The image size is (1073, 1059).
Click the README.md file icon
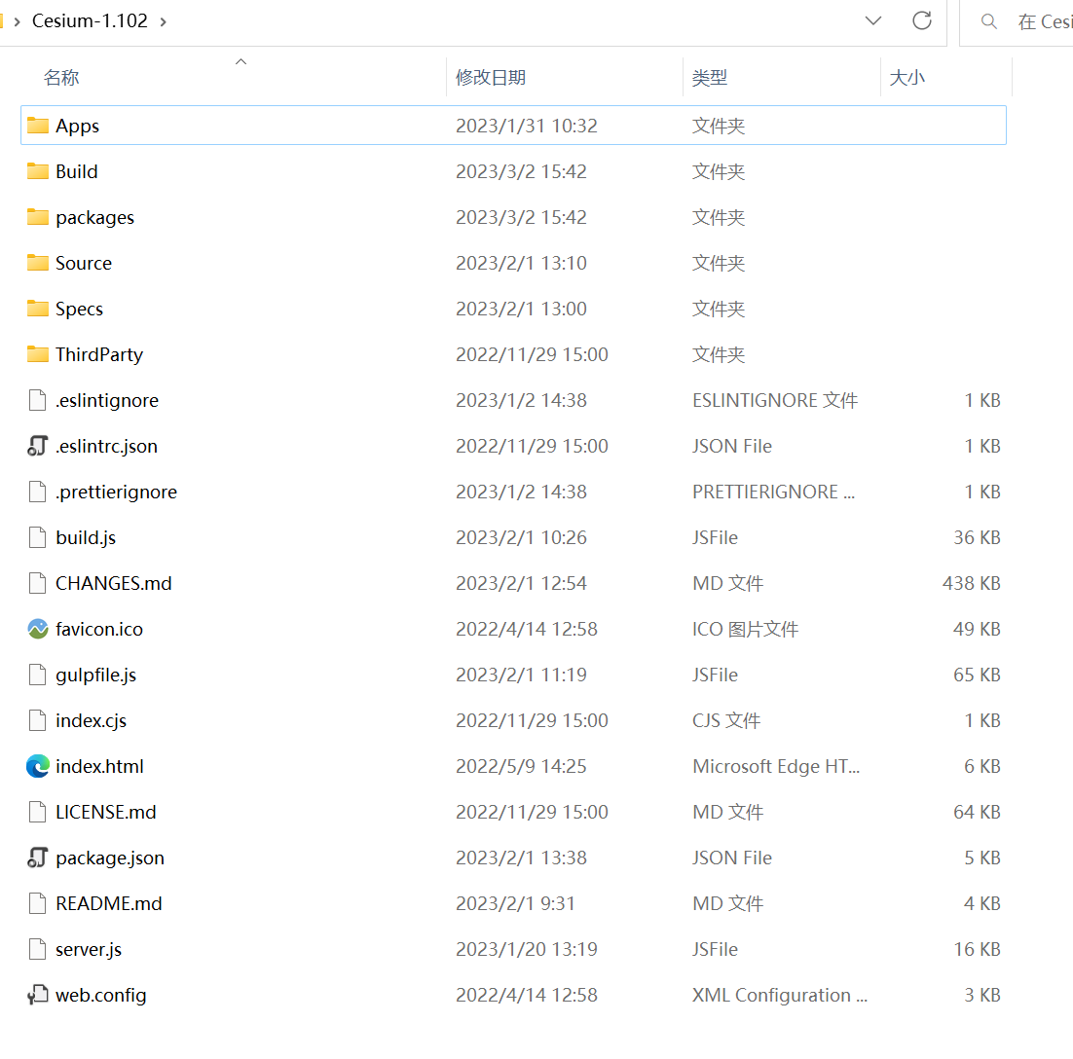(38, 903)
